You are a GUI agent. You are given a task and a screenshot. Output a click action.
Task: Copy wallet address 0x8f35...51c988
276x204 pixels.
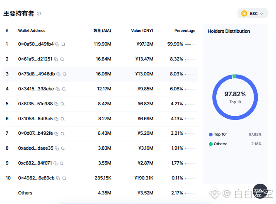pos(56,104)
